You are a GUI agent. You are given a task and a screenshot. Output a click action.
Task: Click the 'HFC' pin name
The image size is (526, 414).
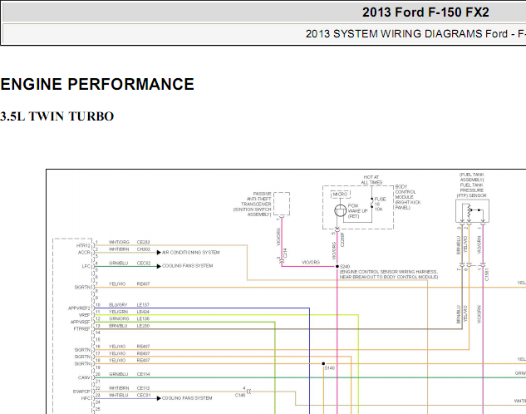pyautogui.click(x=86, y=398)
